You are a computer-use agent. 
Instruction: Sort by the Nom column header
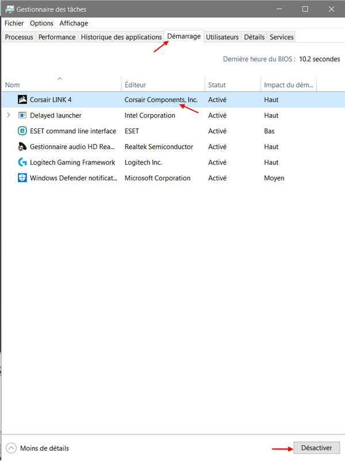click(x=62, y=85)
